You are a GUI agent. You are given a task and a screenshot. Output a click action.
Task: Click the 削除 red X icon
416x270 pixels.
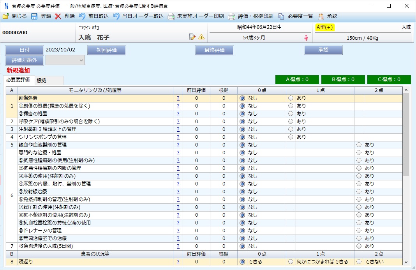click(58, 16)
